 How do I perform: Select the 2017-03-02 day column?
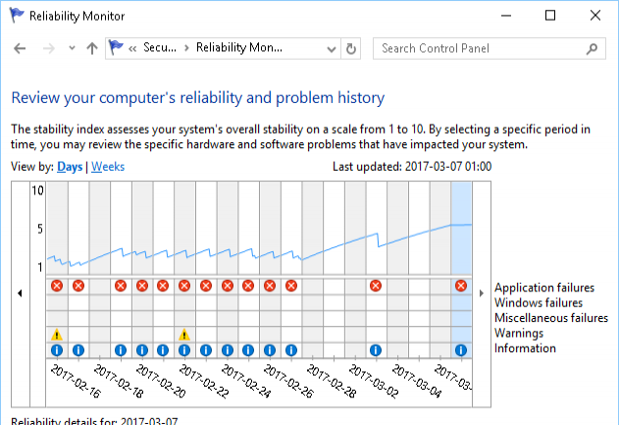(355, 269)
